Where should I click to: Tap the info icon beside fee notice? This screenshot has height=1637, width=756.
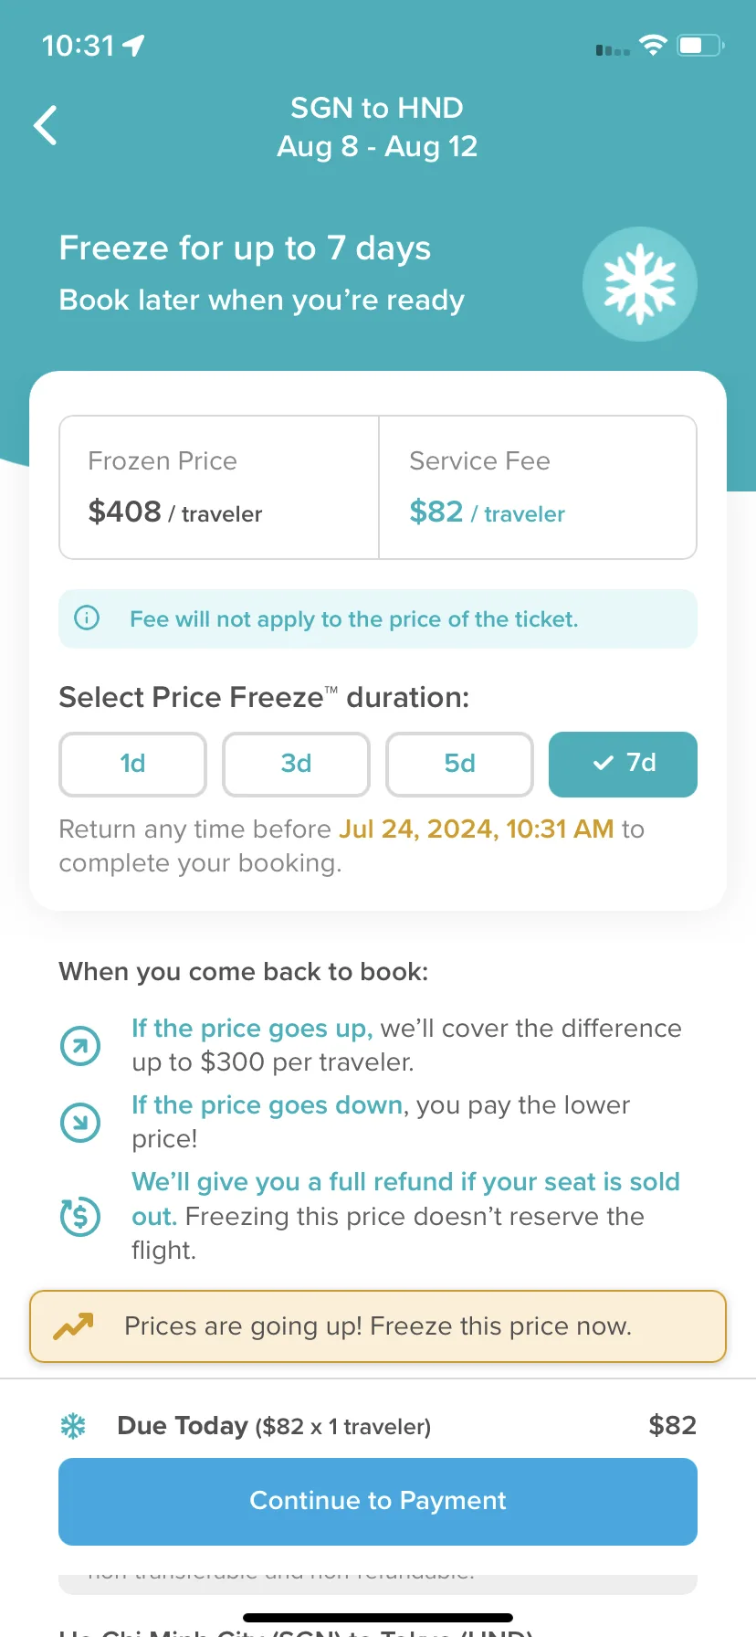[87, 618]
